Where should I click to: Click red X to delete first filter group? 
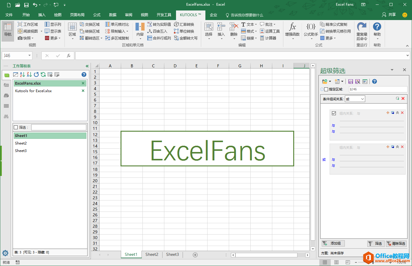point(402,113)
